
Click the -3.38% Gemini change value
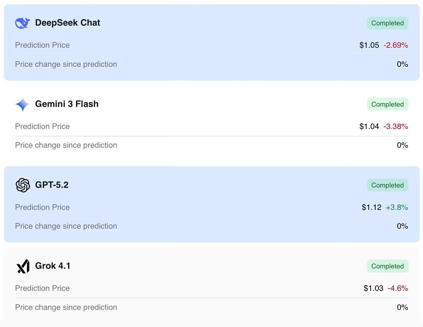click(396, 126)
